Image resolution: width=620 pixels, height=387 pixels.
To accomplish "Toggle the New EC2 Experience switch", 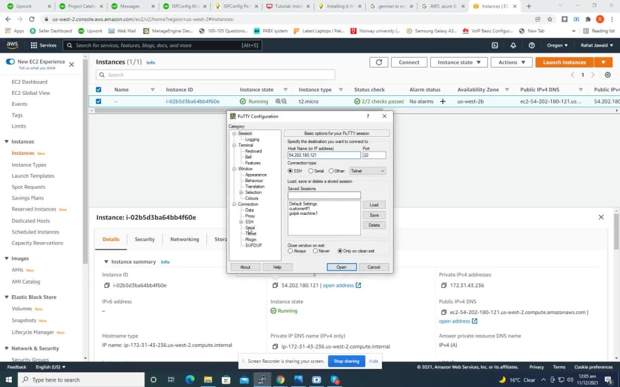I will click(x=11, y=61).
